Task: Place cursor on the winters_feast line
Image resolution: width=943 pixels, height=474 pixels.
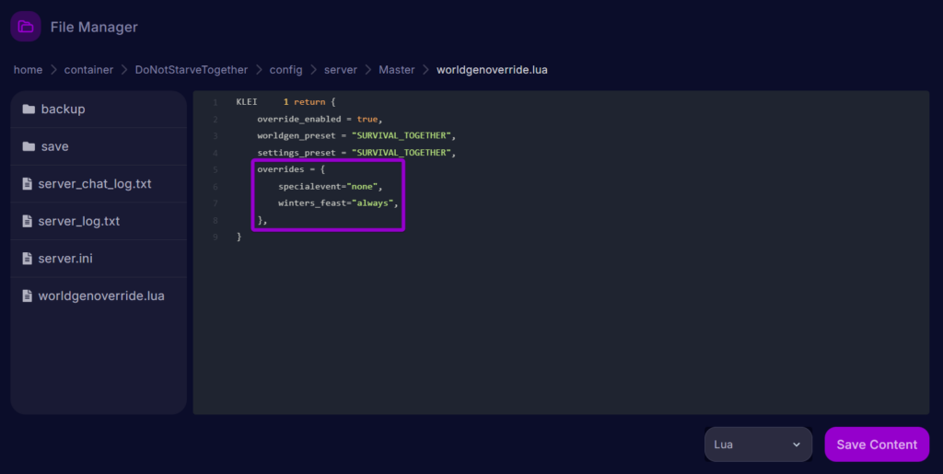Action: [x=337, y=203]
